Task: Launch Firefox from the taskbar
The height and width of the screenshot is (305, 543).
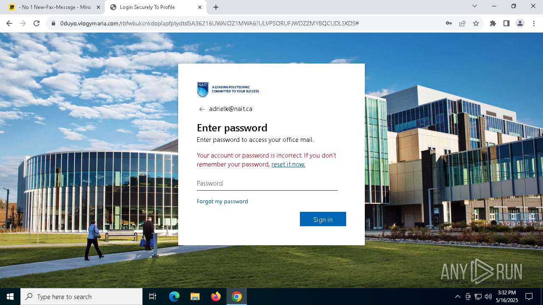Action: click(216, 297)
